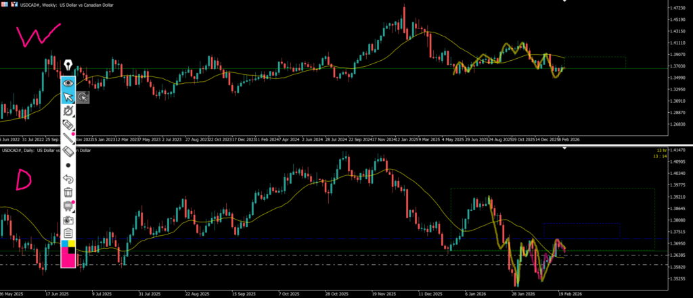
Task: Click the green dashed rectangle on weekly chart
Action: coord(595,62)
